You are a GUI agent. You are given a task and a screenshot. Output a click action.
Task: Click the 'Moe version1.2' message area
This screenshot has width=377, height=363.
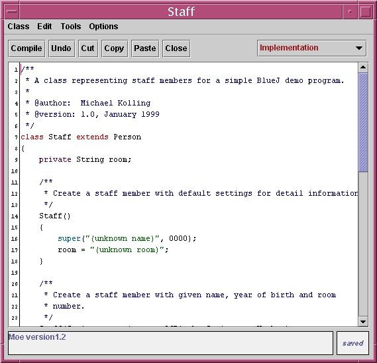(x=170, y=343)
